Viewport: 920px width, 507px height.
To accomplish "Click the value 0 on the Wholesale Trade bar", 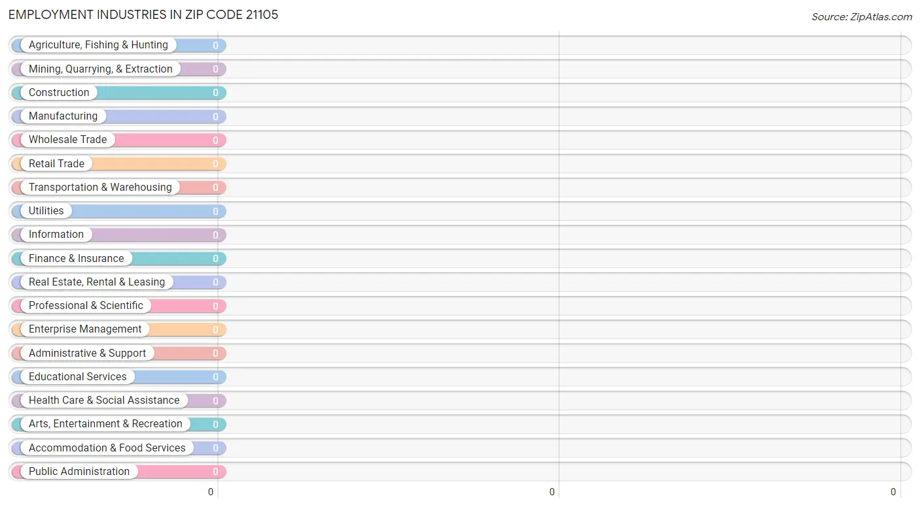I will pos(215,140).
